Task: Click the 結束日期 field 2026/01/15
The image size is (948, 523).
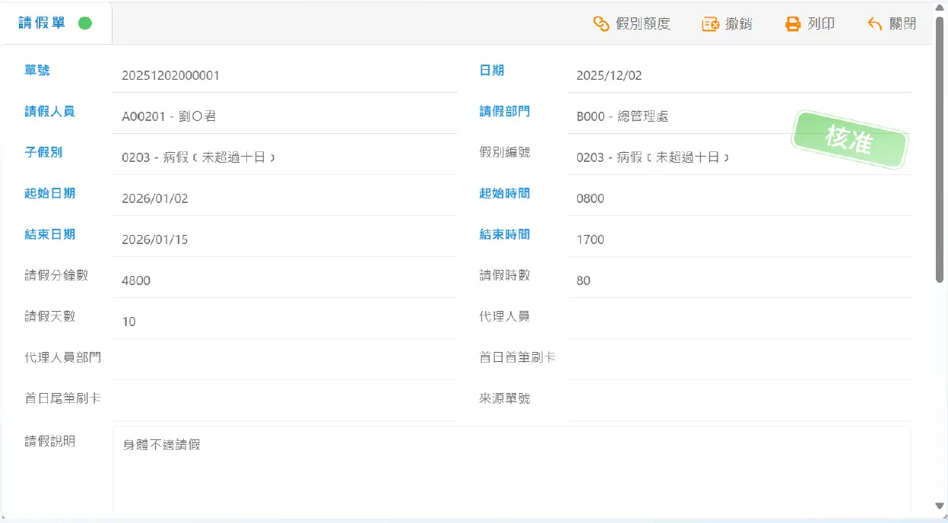Action: (x=285, y=239)
